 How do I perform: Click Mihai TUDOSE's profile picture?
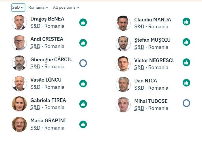coord(123,105)
